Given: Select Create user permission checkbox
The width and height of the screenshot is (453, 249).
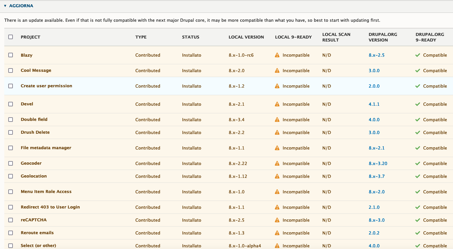Looking at the screenshot, I should pyautogui.click(x=11, y=86).
